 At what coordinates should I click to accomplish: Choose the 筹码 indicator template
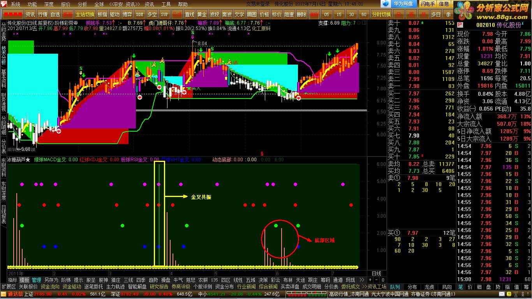click(x=325, y=280)
